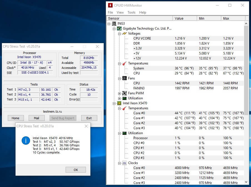Click the Max column header
251x187 pixels.
(x=233, y=18)
